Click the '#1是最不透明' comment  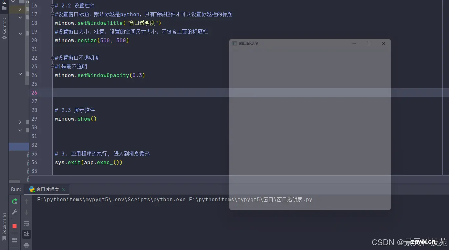coord(71,66)
